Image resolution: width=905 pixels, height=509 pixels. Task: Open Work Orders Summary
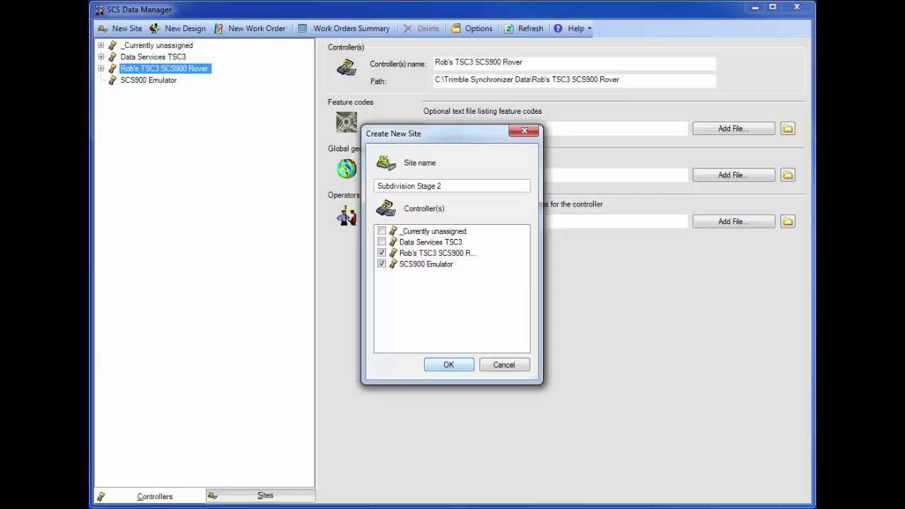344,28
